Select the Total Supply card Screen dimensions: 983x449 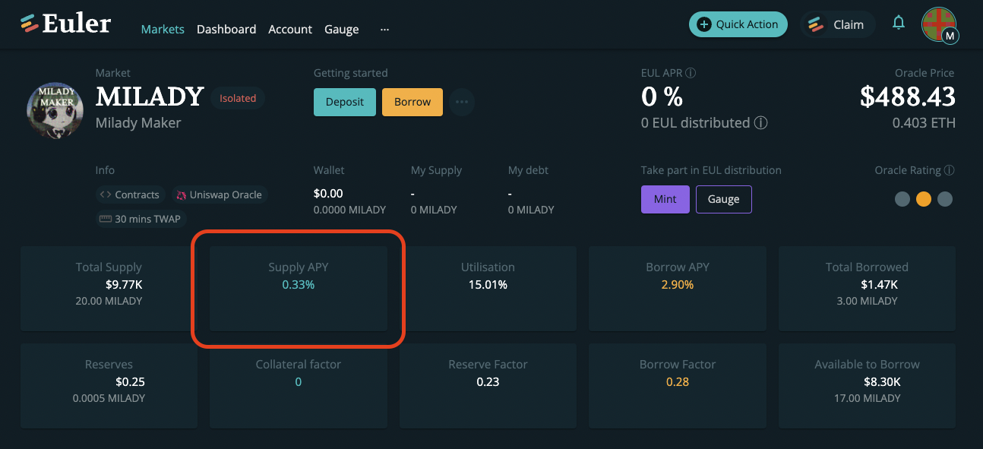109,288
